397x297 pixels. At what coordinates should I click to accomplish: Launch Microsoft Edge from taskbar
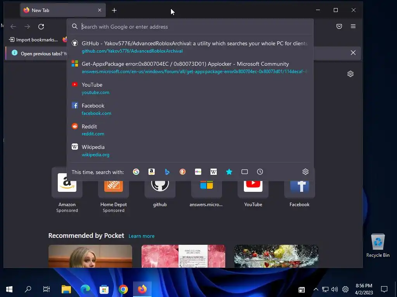85,289
